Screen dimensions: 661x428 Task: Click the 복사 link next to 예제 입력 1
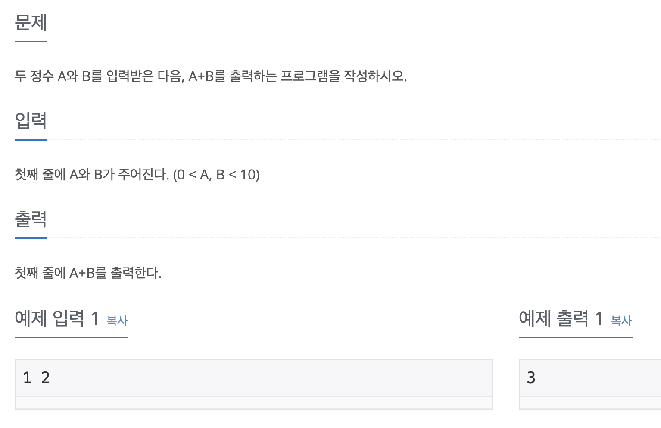point(117,321)
